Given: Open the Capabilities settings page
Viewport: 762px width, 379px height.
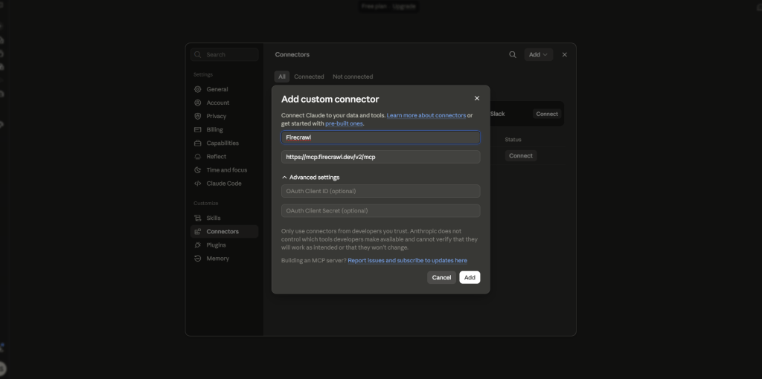Looking at the screenshot, I should 224,143.
